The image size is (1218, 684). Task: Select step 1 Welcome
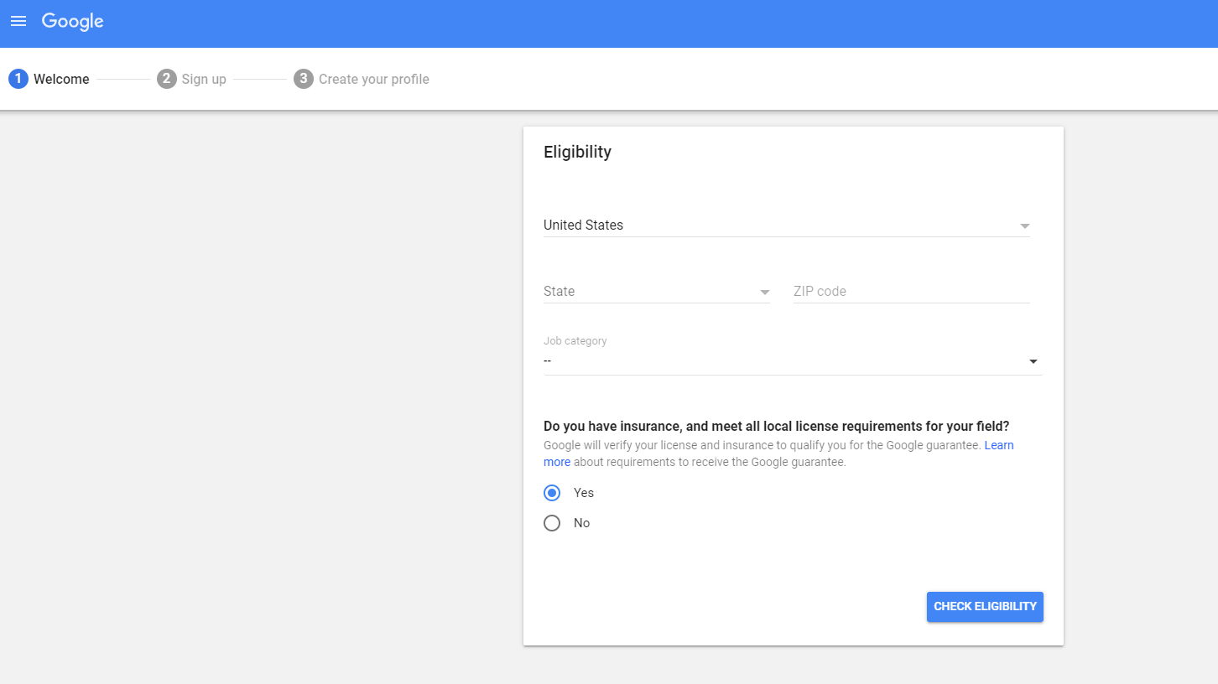click(x=49, y=79)
